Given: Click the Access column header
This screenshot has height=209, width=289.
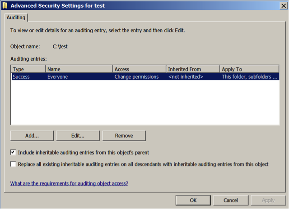Looking at the screenshot, I should [139, 69].
